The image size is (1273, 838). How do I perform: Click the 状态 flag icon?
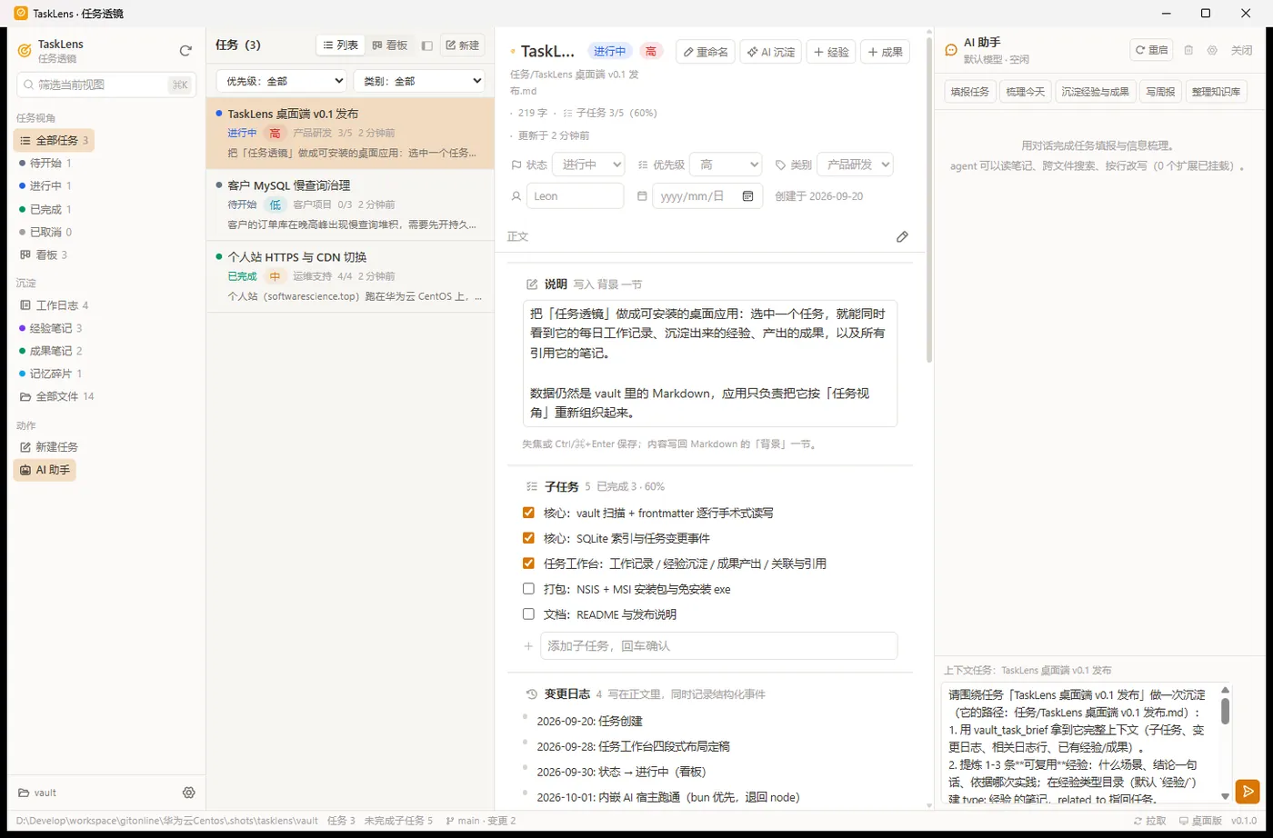516,165
